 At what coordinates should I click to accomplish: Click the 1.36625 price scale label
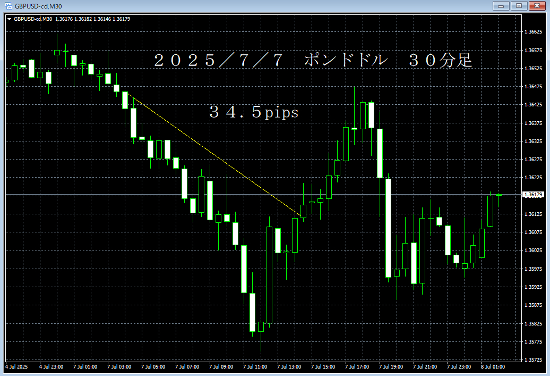click(x=532, y=32)
